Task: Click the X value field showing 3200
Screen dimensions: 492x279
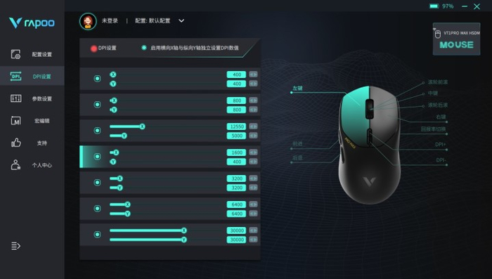Action: tap(236, 179)
